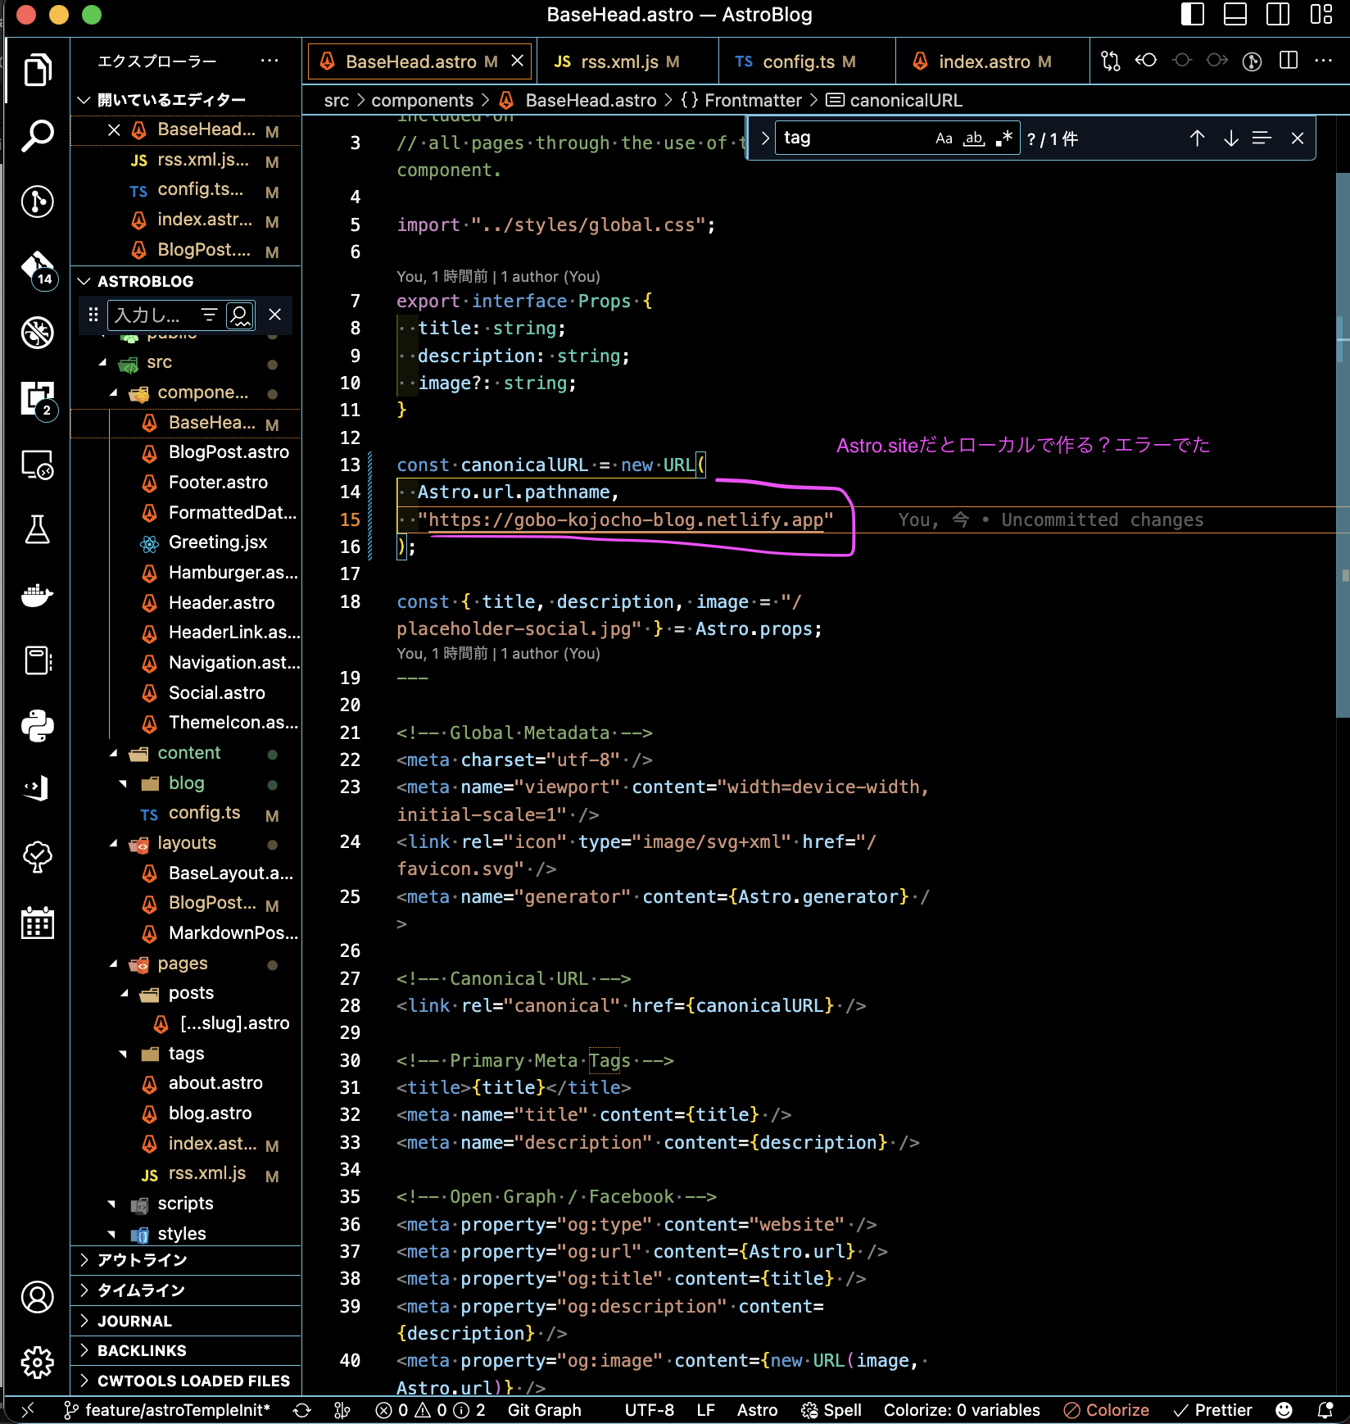Open Git Graph from status bar
This screenshot has height=1424, width=1350.
point(544,1410)
